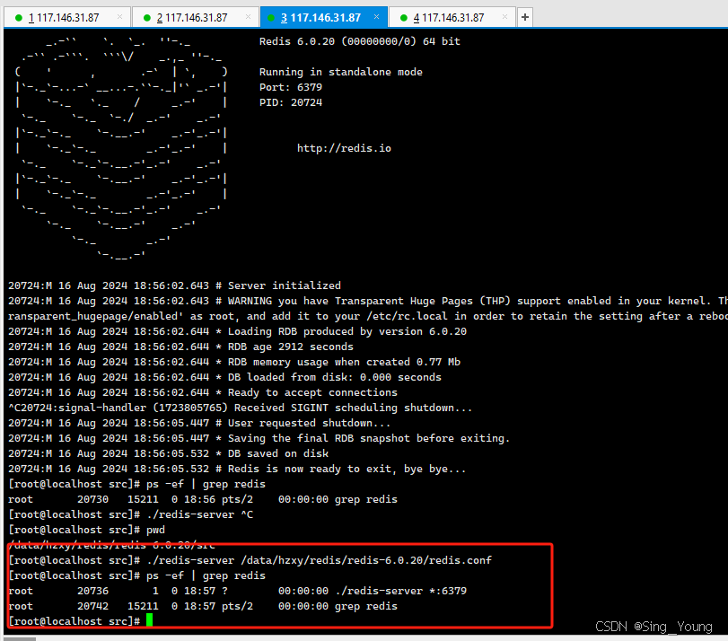
Task: Select active session tab 3 117.146.31.87
Action: click(x=324, y=17)
